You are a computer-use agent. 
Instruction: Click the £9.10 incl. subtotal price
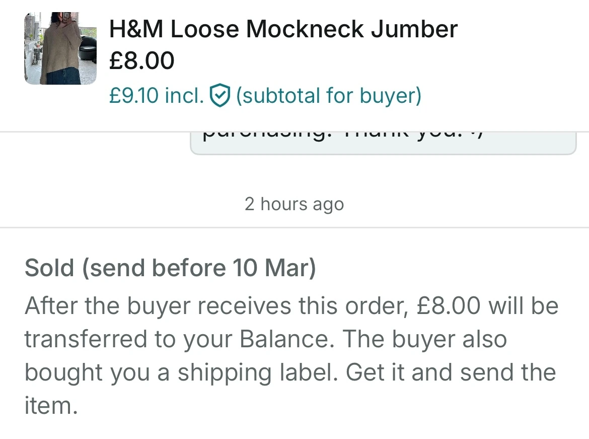pyautogui.click(x=156, y=95)
